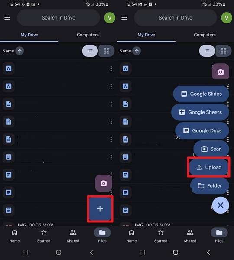Open the hamburger menu in the left screen
The width and height of the screenshot is (234, 260).
(7, 18)
